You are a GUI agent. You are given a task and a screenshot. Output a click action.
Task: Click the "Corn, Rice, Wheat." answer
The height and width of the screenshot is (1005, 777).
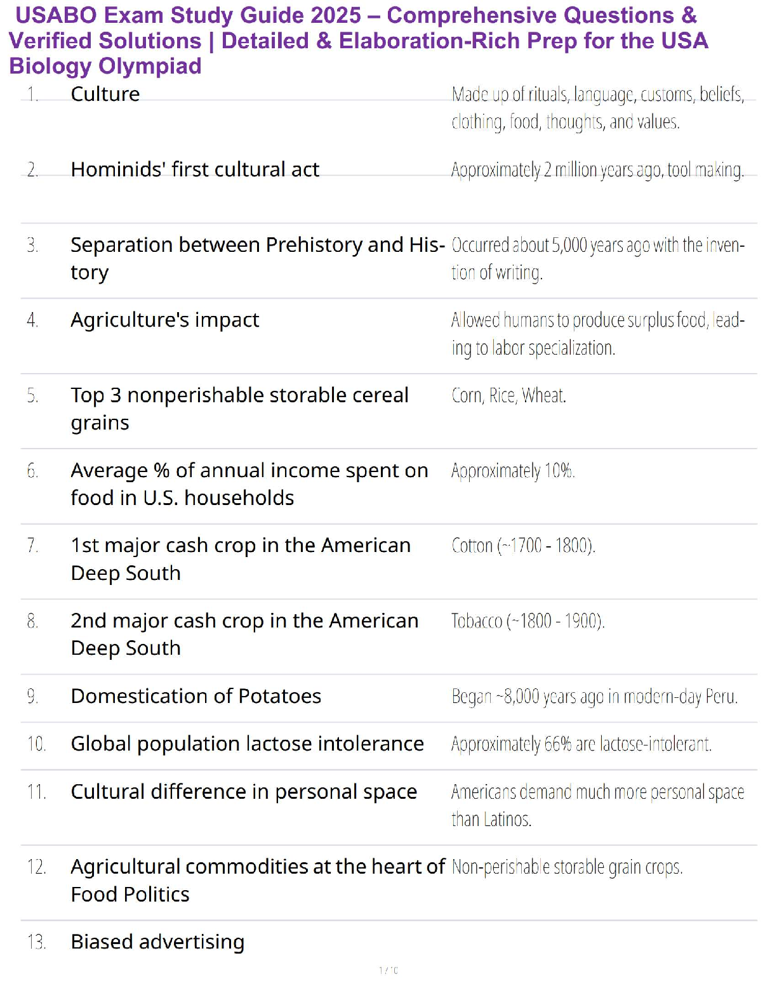tap(508, 395)
